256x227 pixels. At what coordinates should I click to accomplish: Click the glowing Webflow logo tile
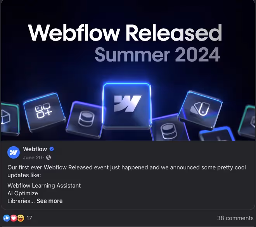[x=127, y=106]
